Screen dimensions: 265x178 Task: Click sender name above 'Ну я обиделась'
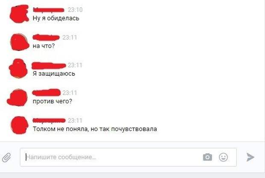coord(49,10)
